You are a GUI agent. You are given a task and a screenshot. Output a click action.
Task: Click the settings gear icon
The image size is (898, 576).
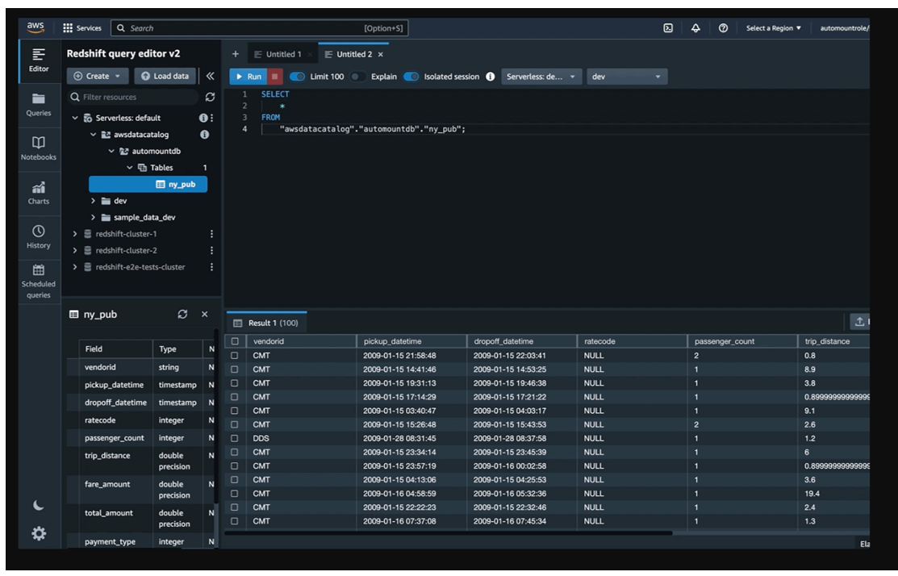pos(38,534)
